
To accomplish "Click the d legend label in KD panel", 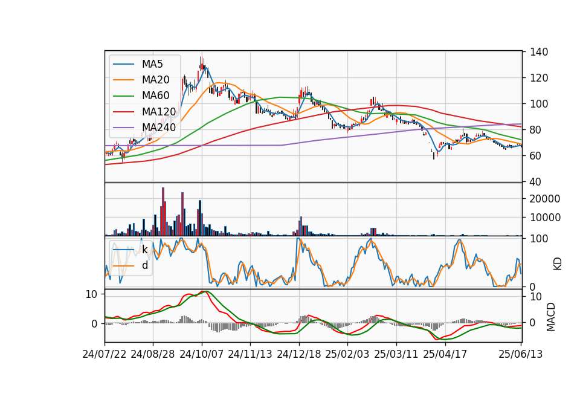I will click(145, 266).
